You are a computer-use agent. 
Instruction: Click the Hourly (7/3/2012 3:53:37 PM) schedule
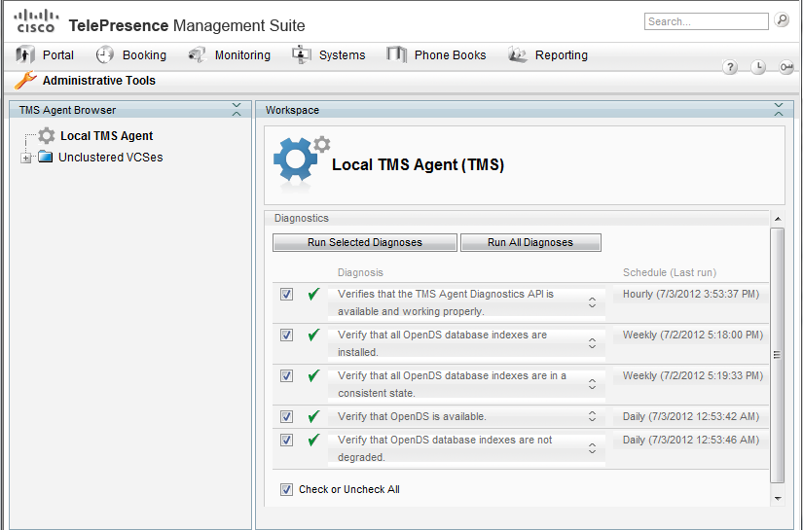coord(691,294)
